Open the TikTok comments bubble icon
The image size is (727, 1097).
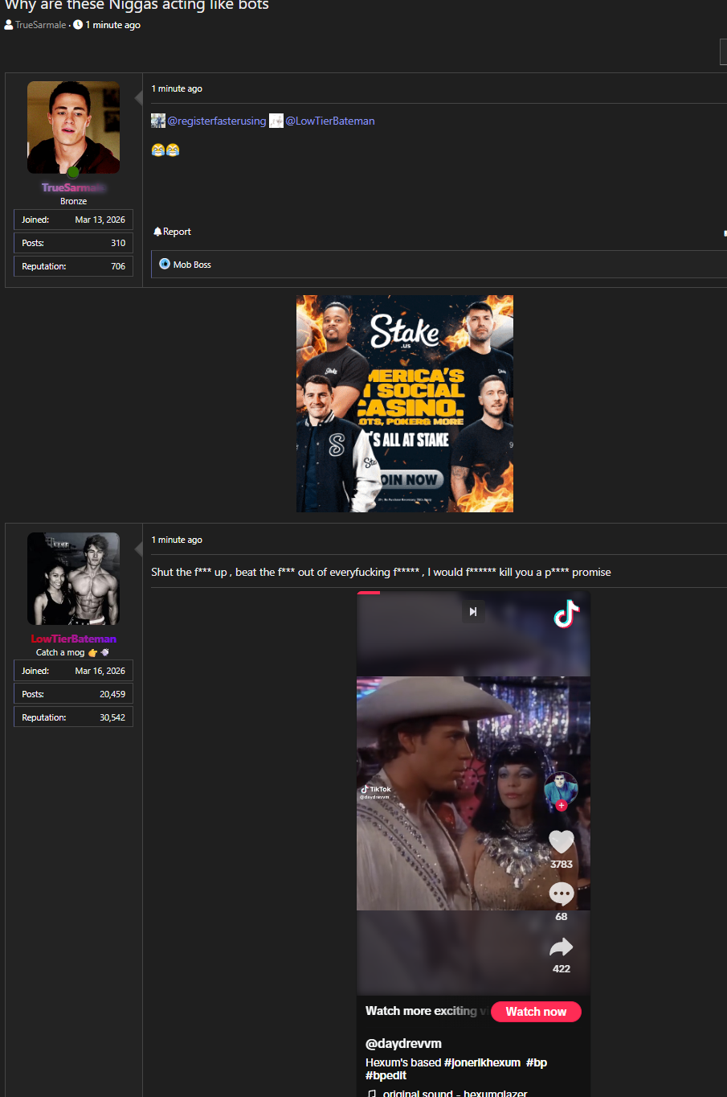(562, 894)
